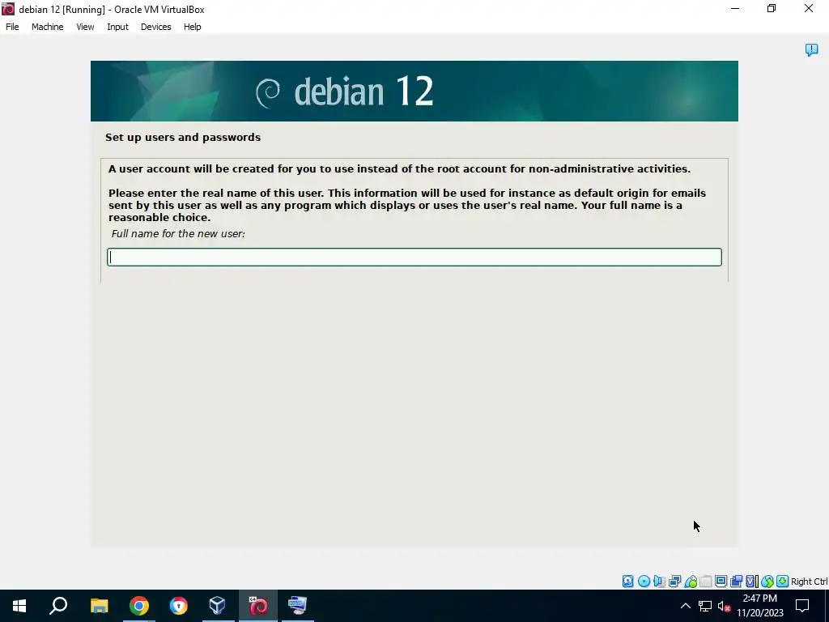Close the debian 12 VirtualBox window
829x622 pixels.
click(x=809, y=9)
